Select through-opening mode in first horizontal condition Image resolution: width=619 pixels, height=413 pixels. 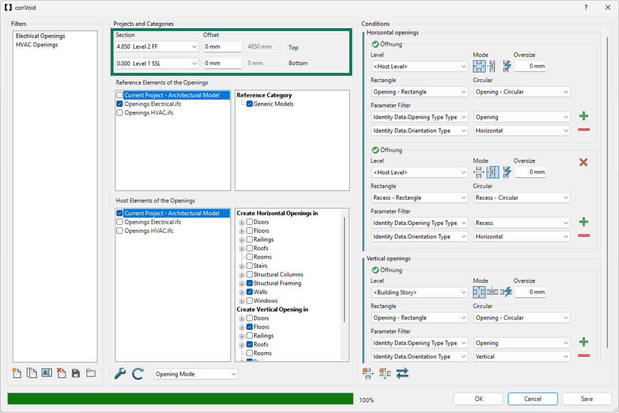[x=479, y=66]
